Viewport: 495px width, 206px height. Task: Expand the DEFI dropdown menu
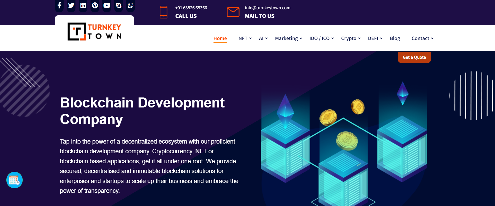[x=375, y=38]
